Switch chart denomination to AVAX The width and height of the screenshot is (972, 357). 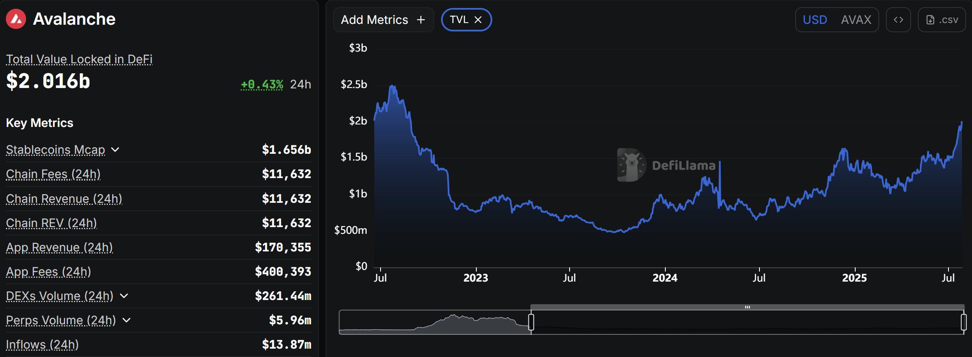(x=856, y=20)
